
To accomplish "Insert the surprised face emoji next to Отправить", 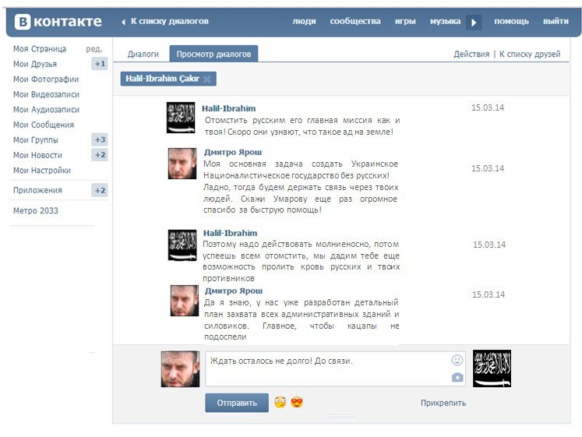I will point(280,403).
